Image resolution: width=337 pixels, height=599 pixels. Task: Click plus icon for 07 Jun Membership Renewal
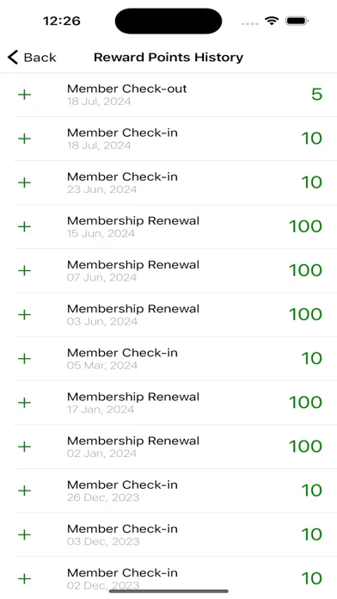pos(24,270)
